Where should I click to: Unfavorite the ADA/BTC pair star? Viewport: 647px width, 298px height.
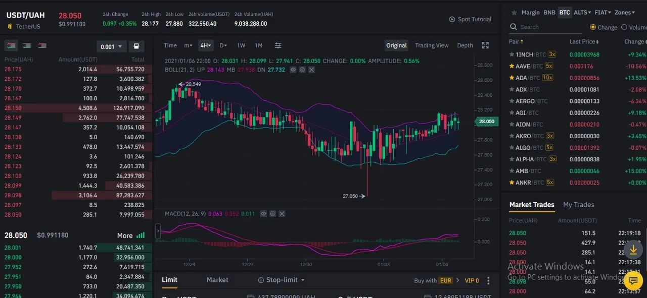512,78
